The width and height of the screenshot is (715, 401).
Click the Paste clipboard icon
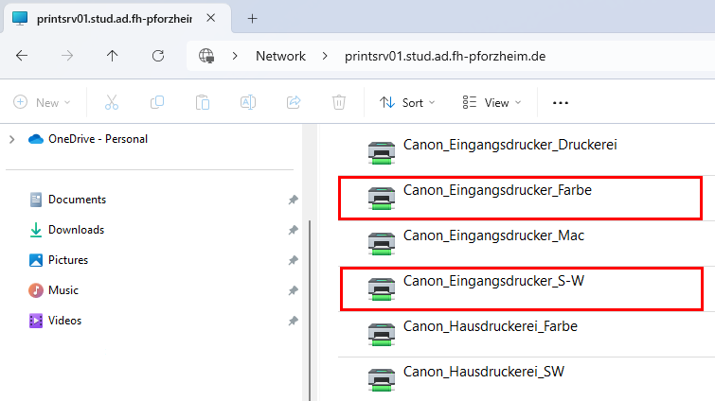point(203,102)
